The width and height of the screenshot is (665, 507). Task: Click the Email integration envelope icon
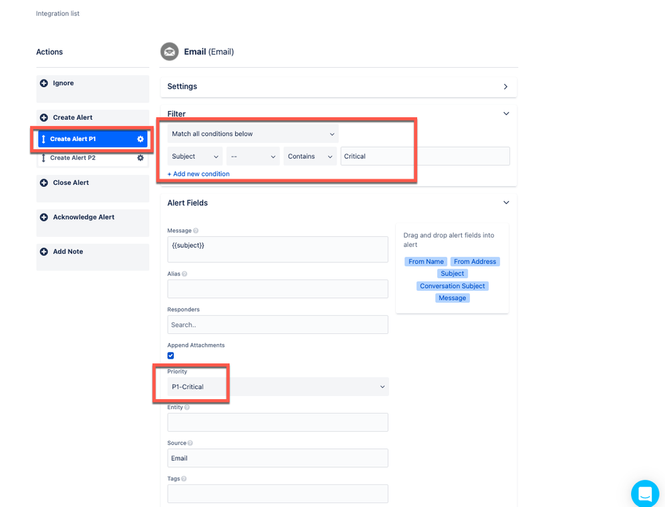point(169,52)
